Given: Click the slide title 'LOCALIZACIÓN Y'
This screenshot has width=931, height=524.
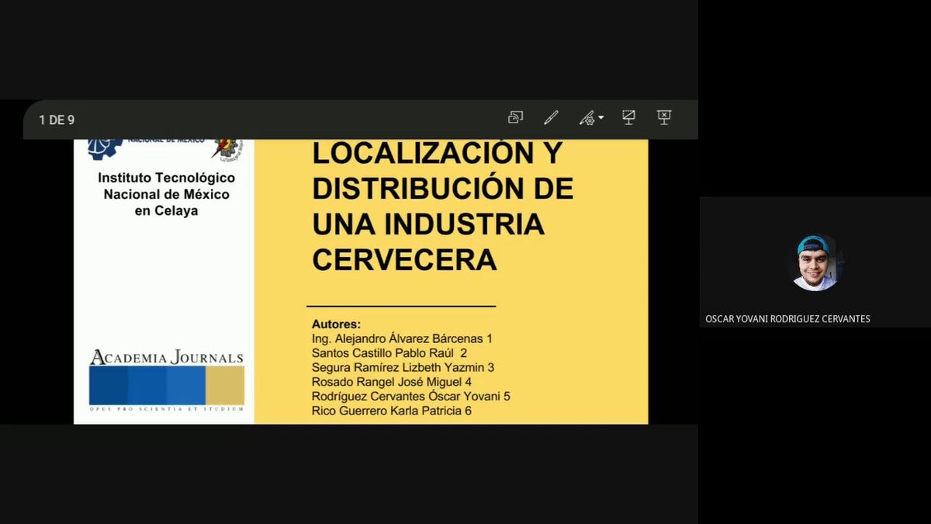Looking at the screenshot, I should coord(436,153).
